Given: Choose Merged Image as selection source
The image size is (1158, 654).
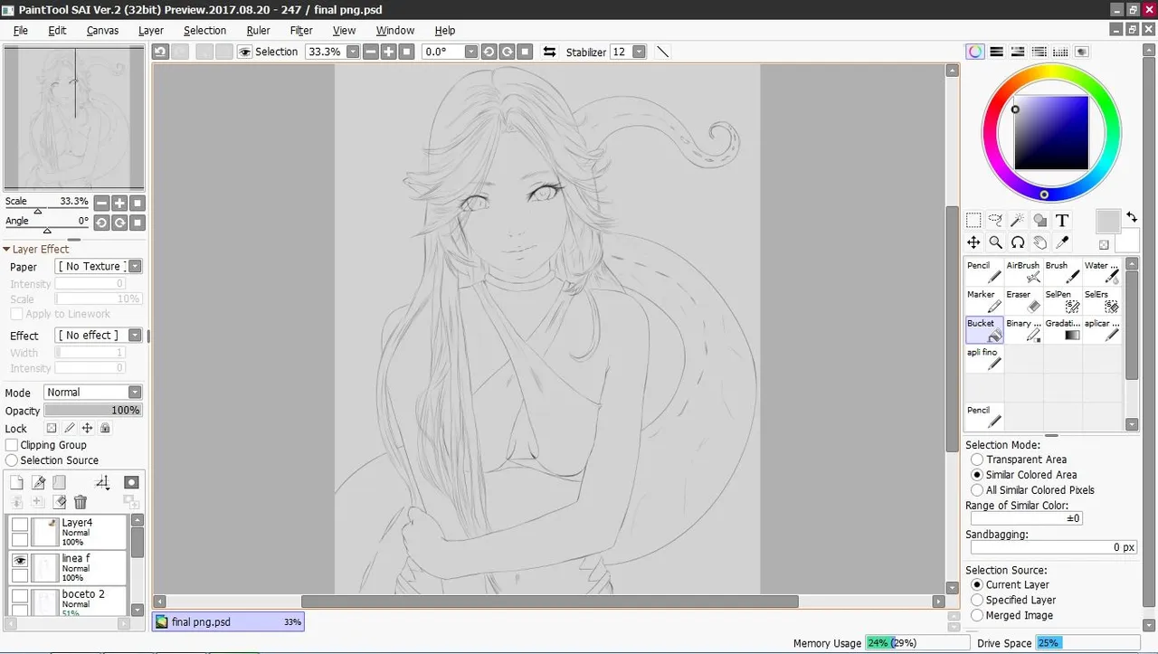Looking at the screenshot, I should coord(977,615).
